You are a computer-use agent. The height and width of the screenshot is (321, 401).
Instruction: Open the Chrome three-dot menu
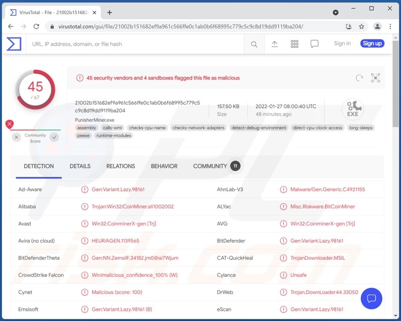coord(390,26)
